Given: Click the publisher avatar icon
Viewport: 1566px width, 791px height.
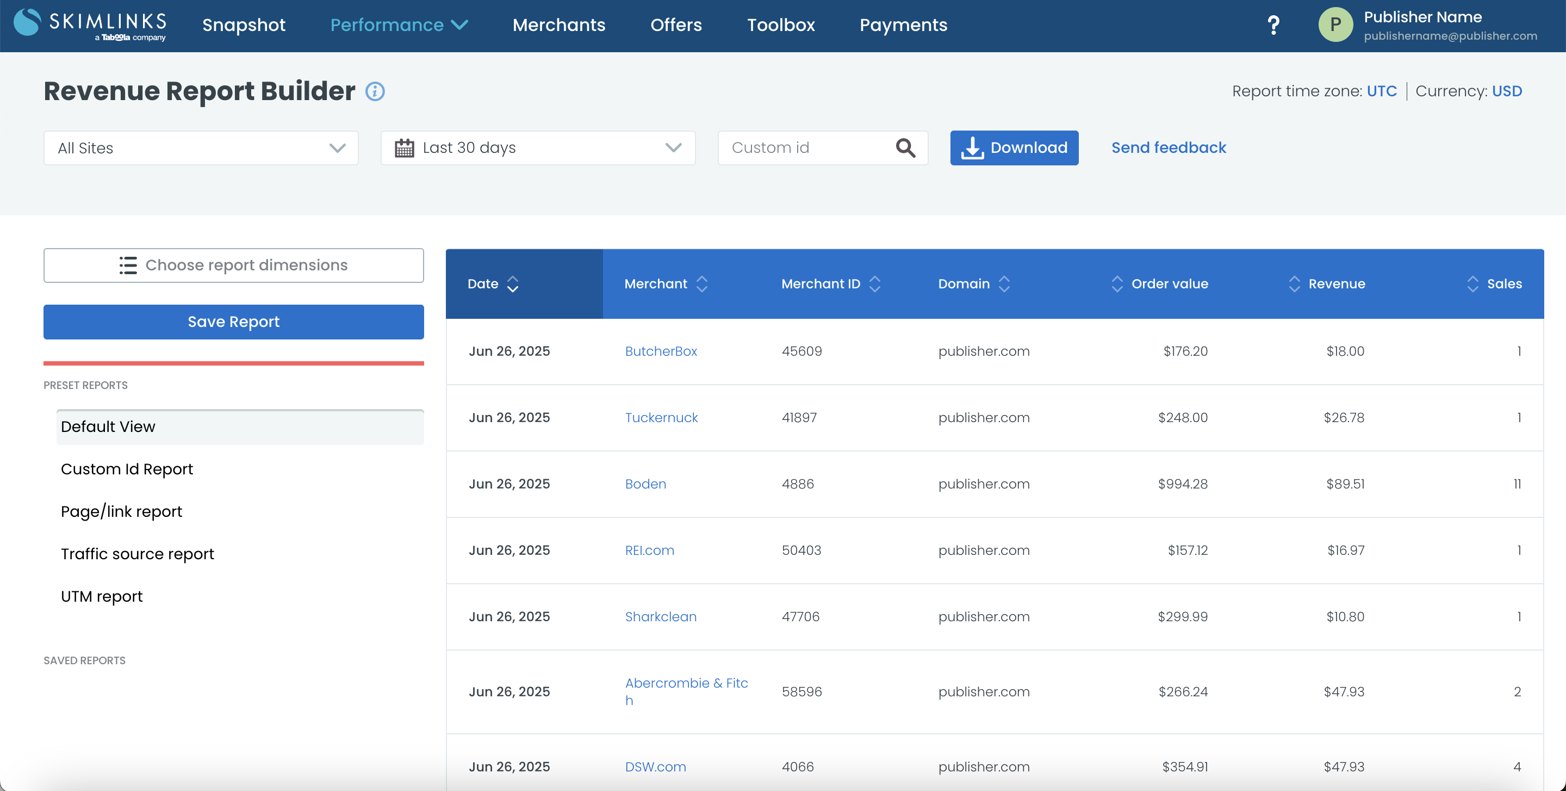Looking at the screenshot, I should coord(1335,25).
